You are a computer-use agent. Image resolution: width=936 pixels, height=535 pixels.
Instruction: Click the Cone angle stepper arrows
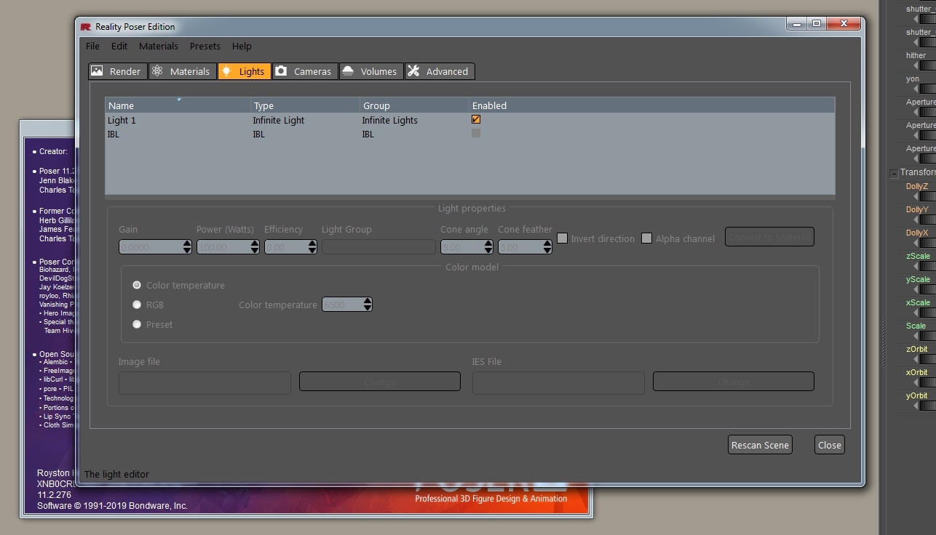point(488,247)
